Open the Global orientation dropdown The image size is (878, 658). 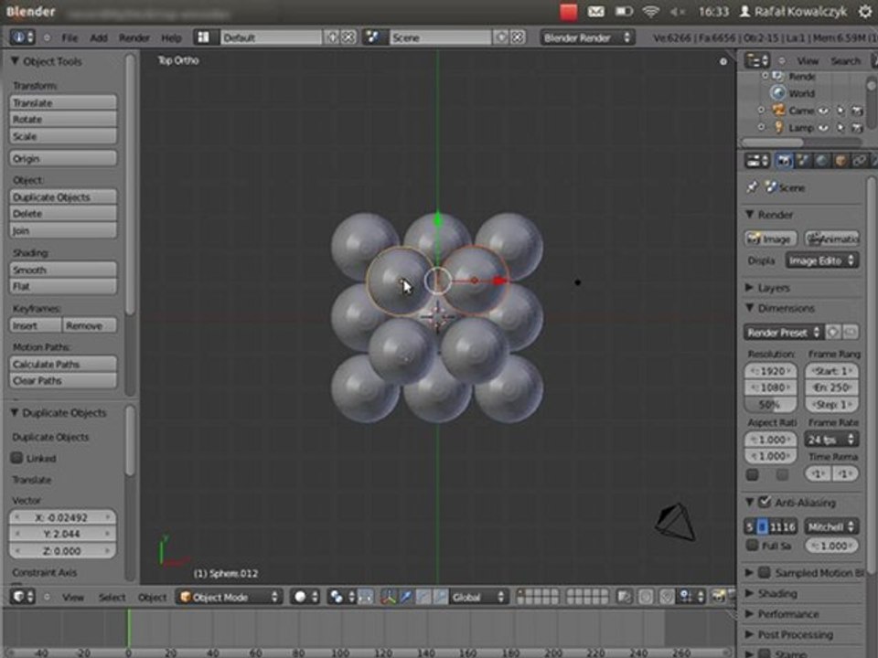coord(478,597)
